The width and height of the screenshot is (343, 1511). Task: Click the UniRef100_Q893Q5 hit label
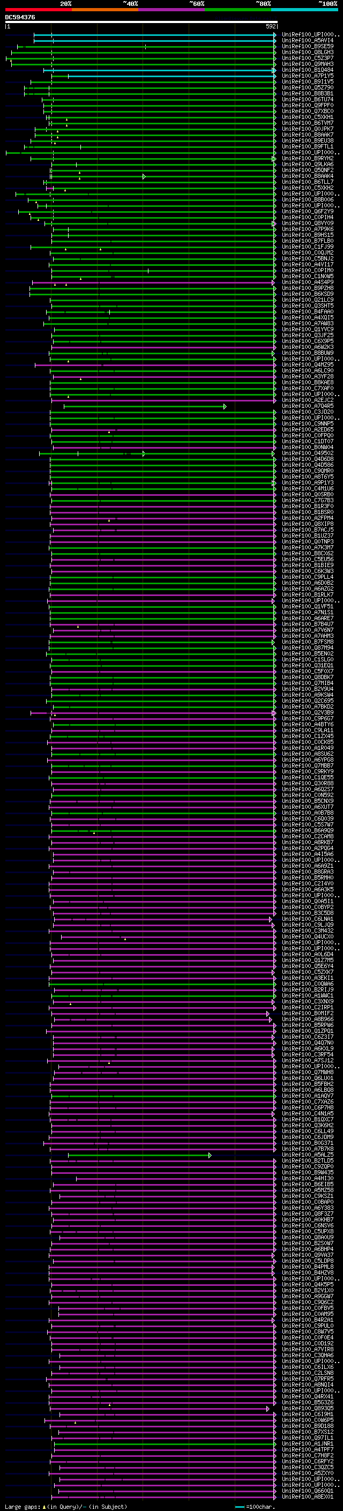[x=308, y=1408]
